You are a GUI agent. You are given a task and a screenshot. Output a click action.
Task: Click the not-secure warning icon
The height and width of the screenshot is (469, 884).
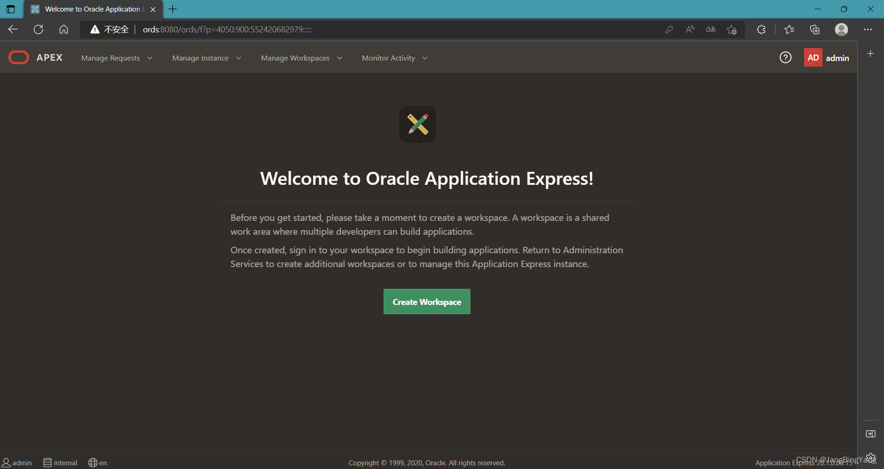tap(95, 30)
